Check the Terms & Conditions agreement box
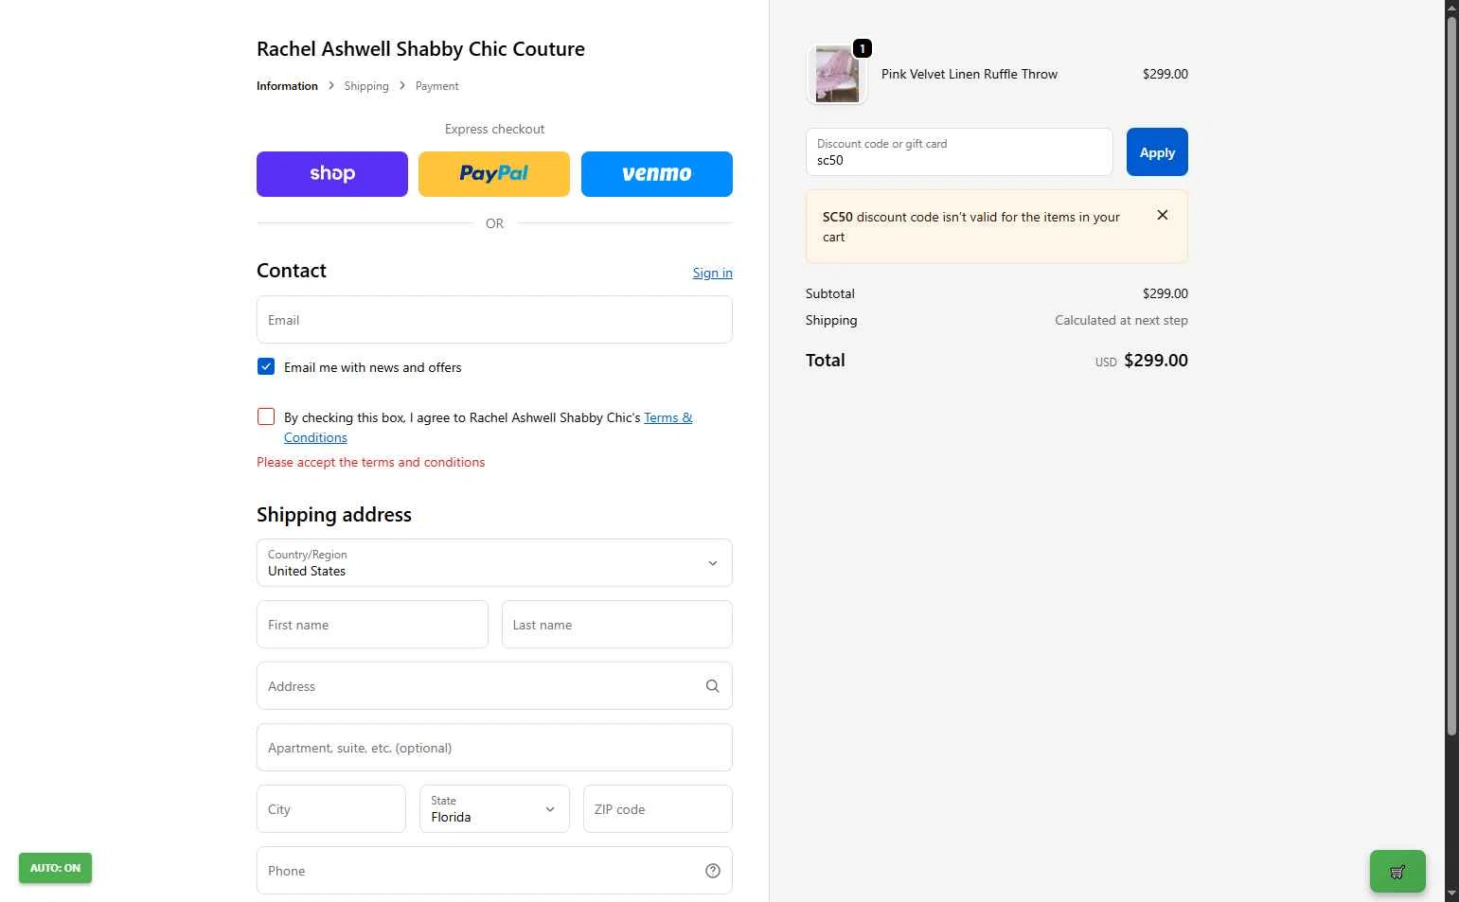 [266, 417]
